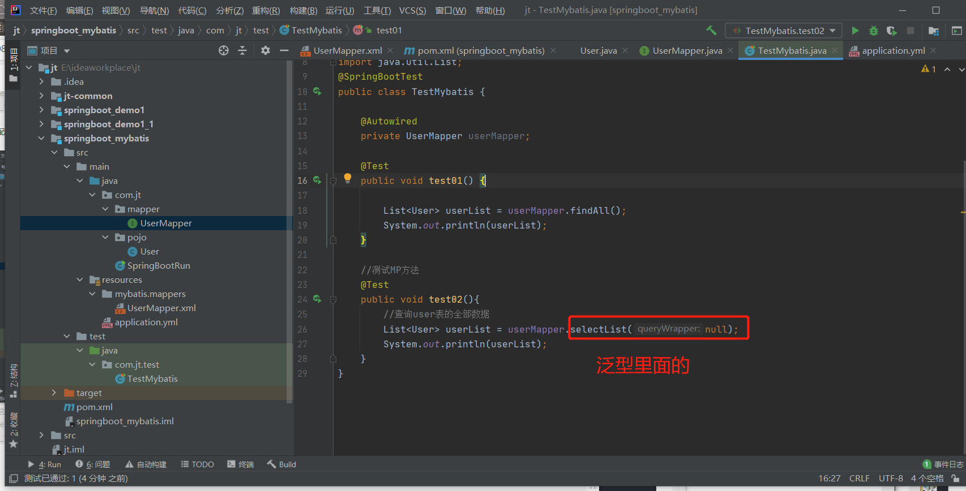Click the yellow lightbulb intention icon

[348, 178]
